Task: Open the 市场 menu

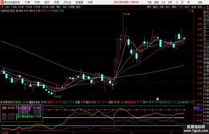Action: (37, 2)
